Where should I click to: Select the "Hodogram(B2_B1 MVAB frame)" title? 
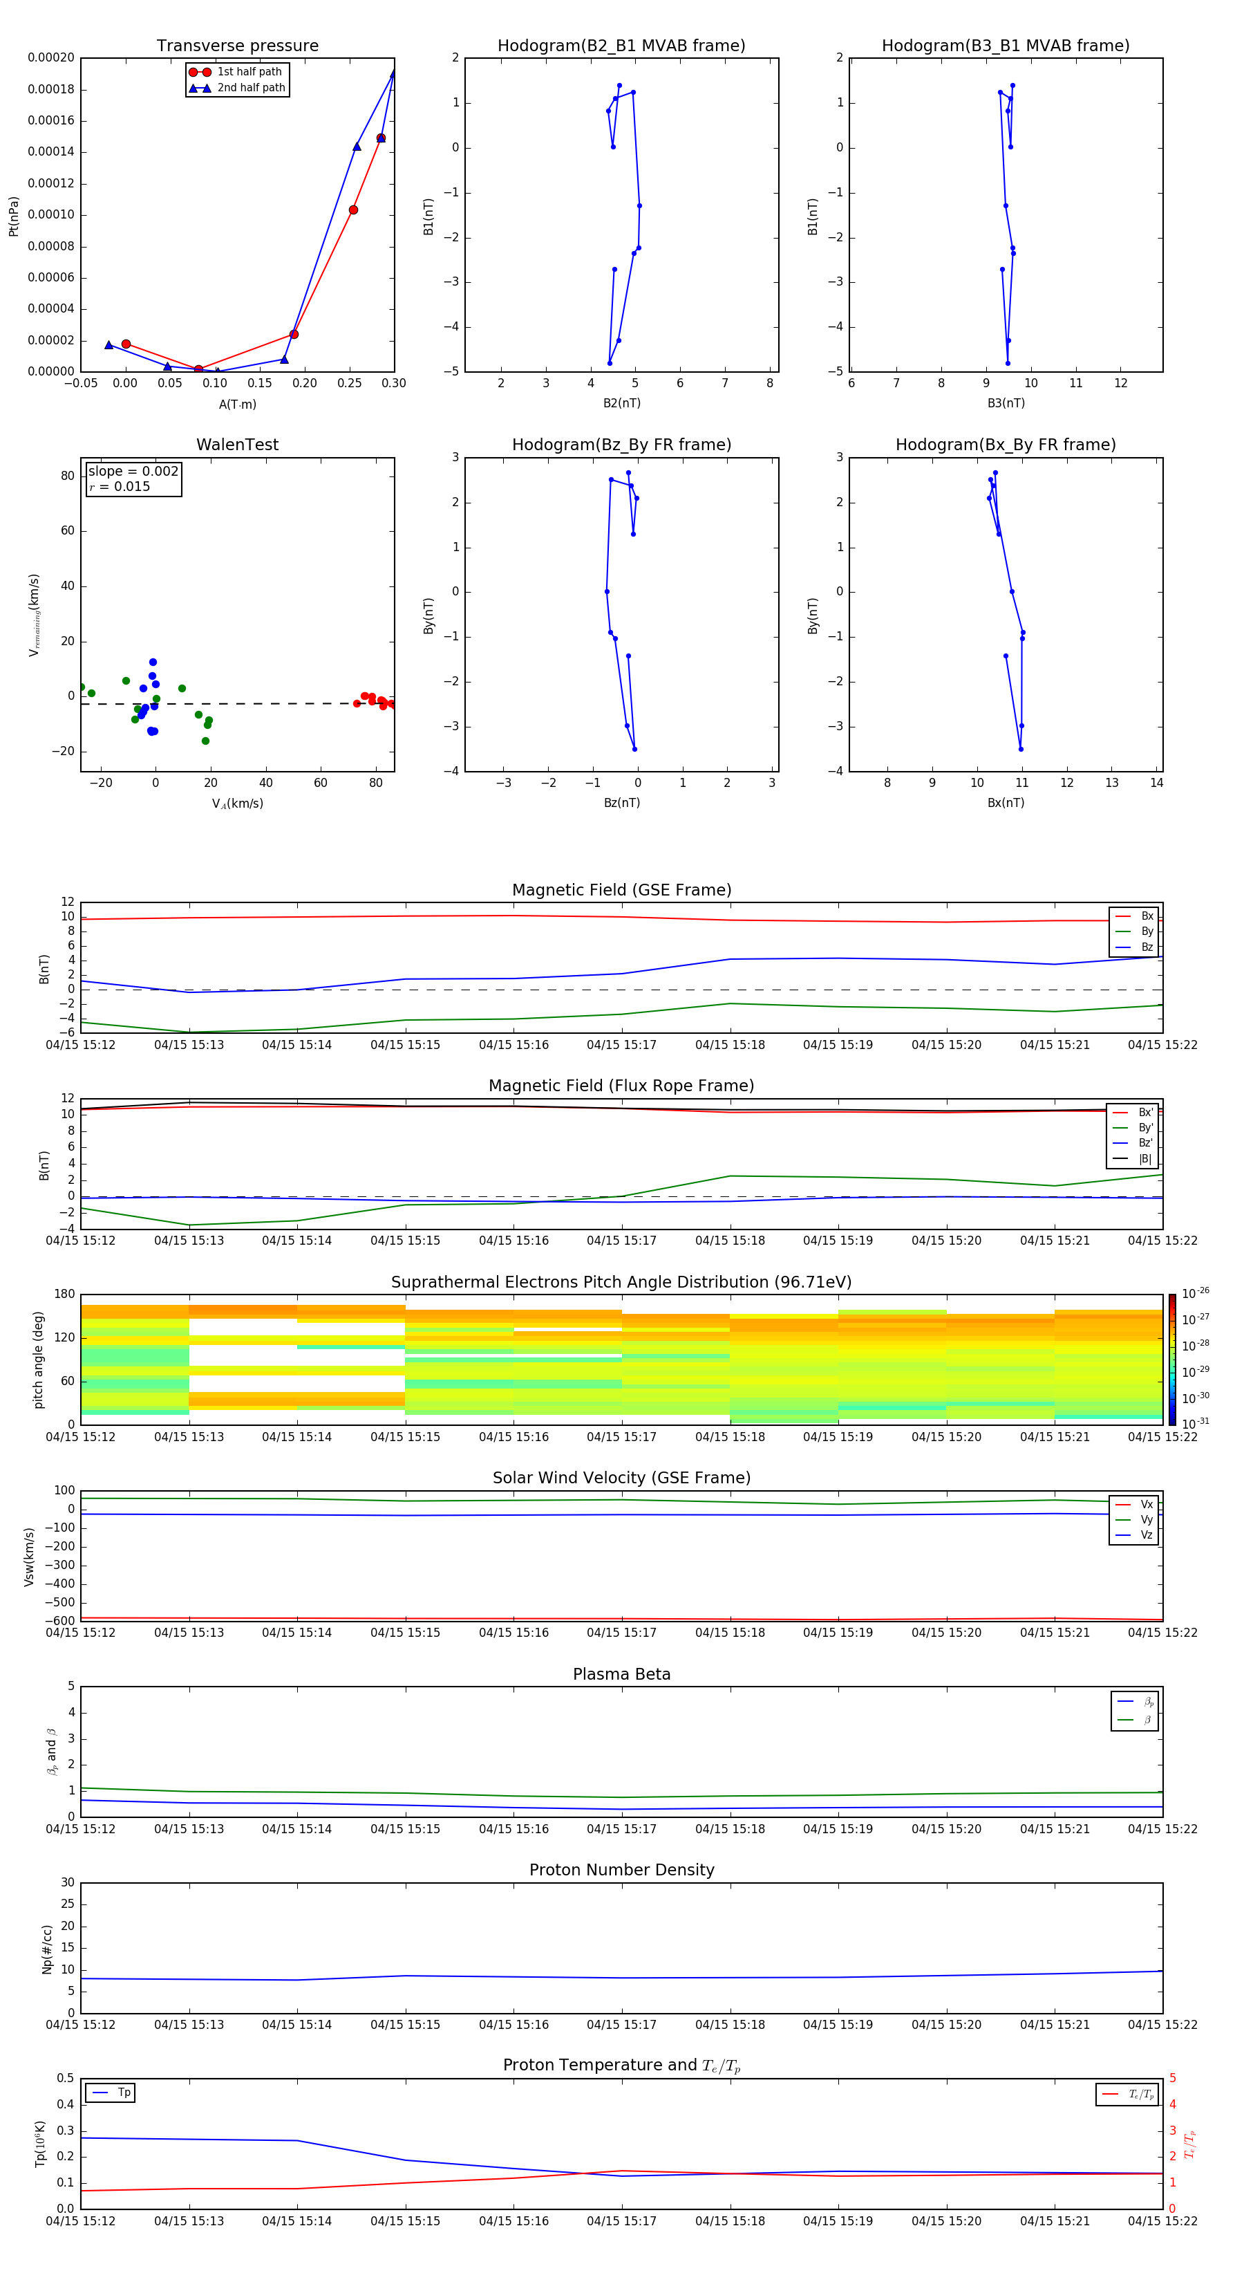click(621, 46)
